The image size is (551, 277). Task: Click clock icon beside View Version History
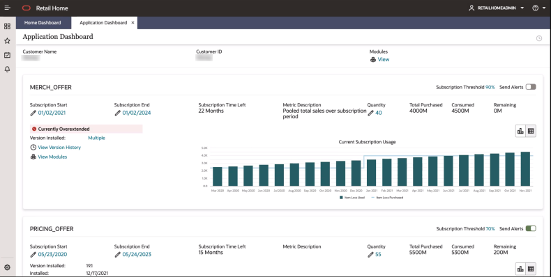(33, 148)
